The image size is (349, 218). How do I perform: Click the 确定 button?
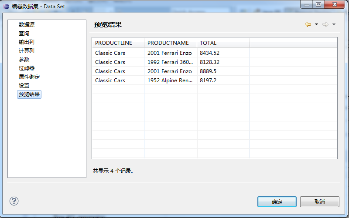pos(277,201)
